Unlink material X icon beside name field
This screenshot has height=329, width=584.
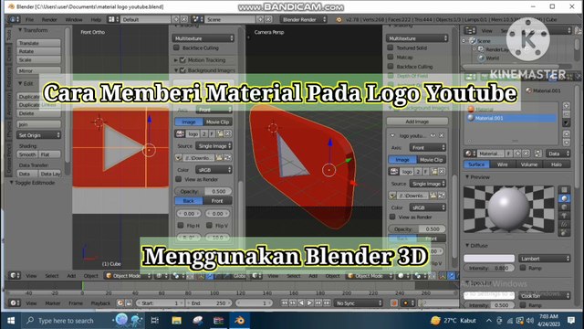click(526, 154)
